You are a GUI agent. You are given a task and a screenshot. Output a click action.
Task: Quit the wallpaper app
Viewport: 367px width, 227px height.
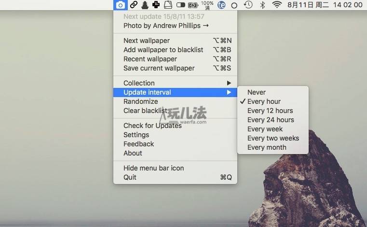(176, 177)
